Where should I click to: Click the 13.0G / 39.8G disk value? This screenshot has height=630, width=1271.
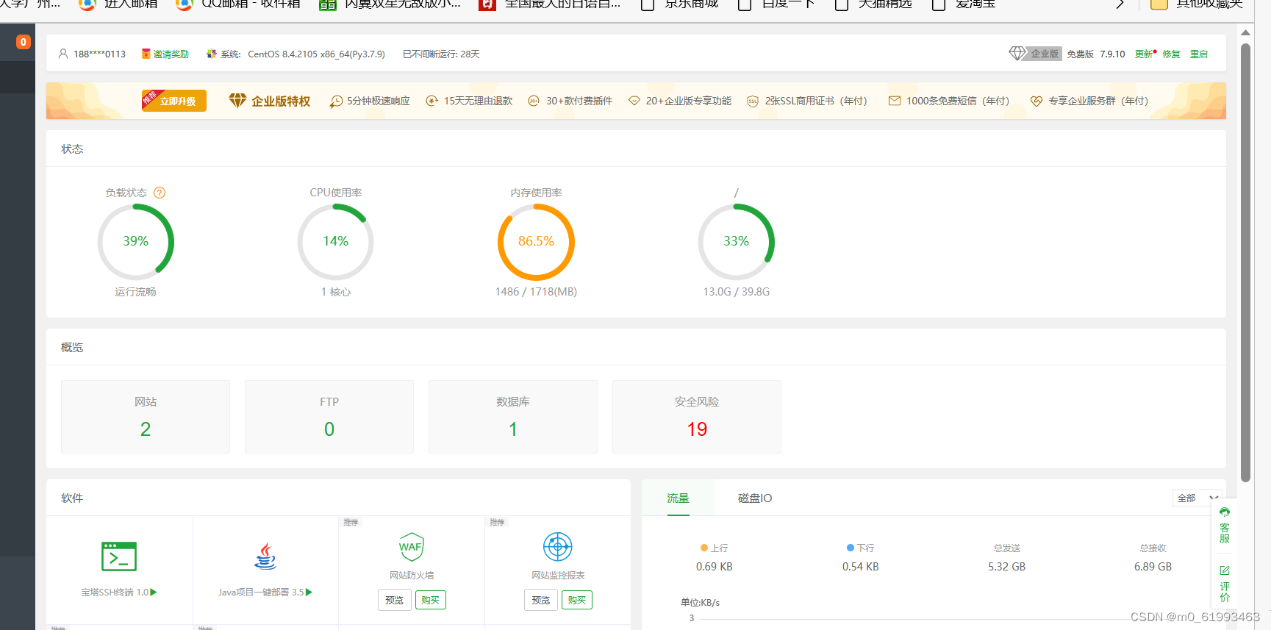point(737,292)
